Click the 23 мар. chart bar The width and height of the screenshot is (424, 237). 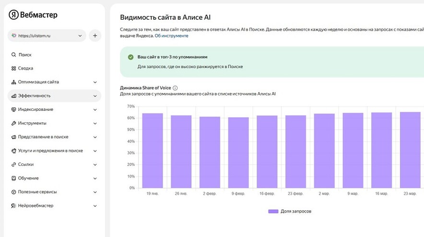pos(410,150)
